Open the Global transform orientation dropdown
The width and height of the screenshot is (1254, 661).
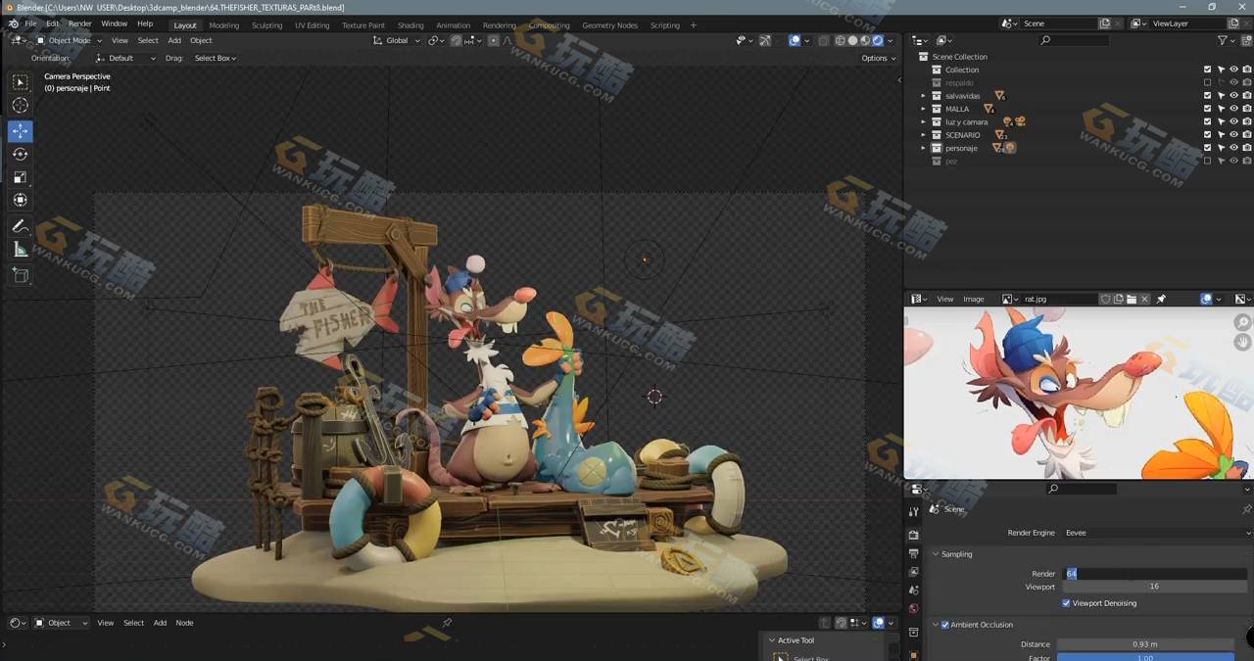[397, 41]
